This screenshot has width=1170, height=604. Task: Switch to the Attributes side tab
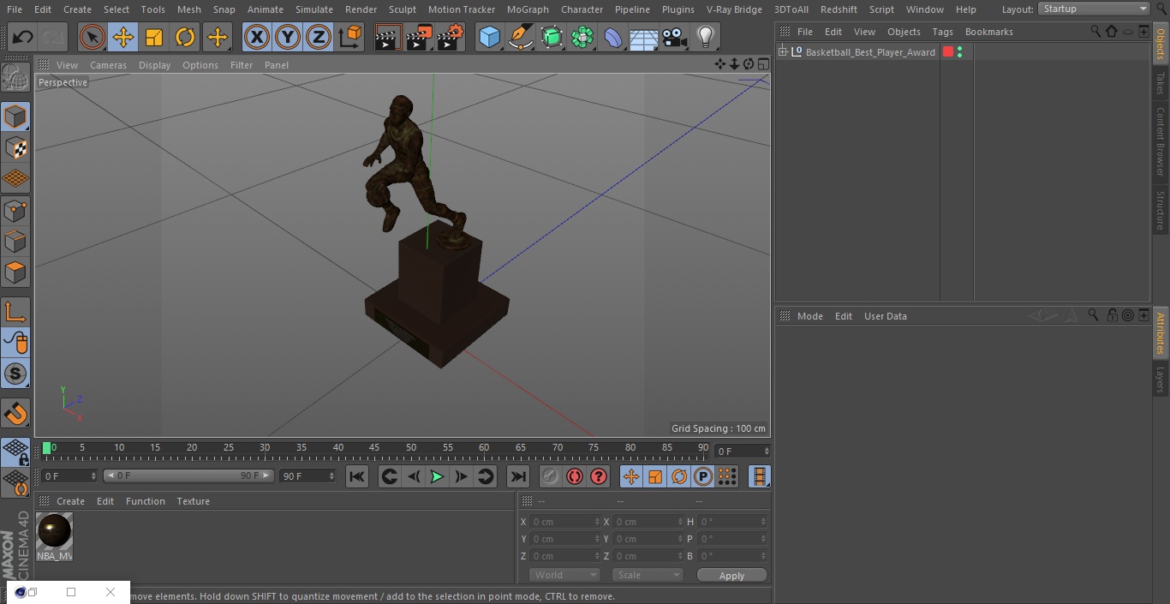point(1161,333)
